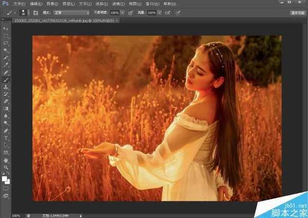Select the Clone Stamp tool
Image resolution: width=308 pixels, height=218 pixels.
(6, 87)
